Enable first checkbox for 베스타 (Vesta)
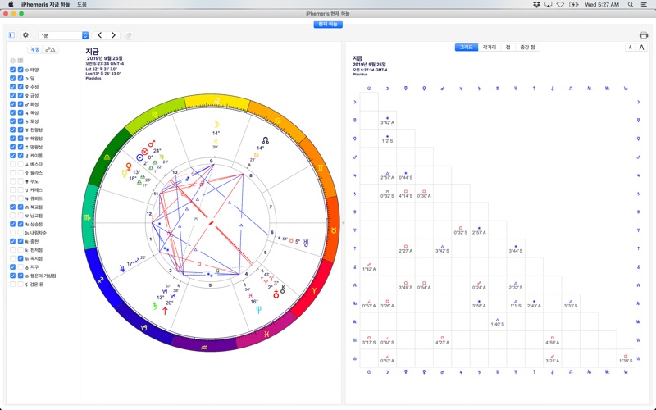 (x=12, y=165)
